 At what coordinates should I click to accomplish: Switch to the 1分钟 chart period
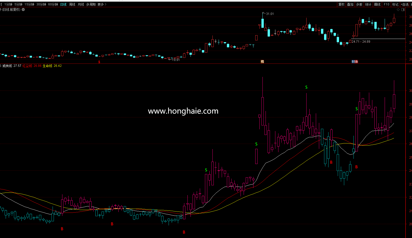8,4
